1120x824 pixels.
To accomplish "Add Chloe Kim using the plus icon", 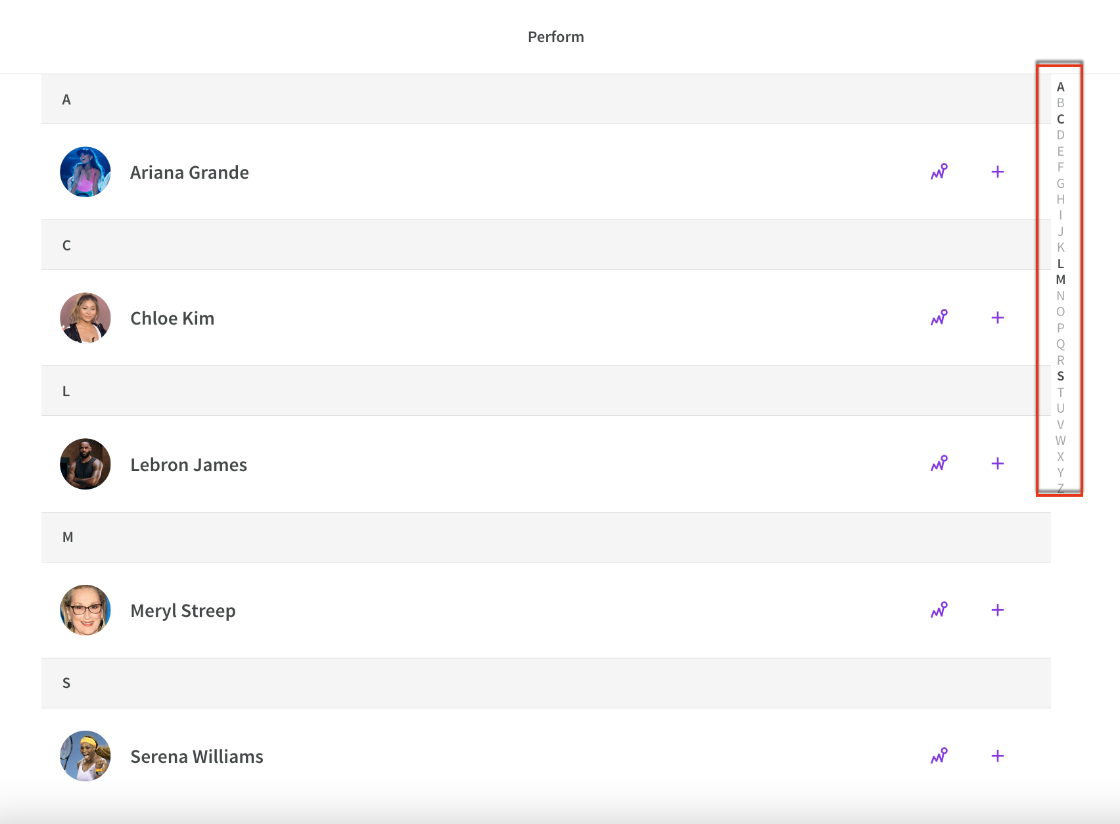I will tap(998, 317).
